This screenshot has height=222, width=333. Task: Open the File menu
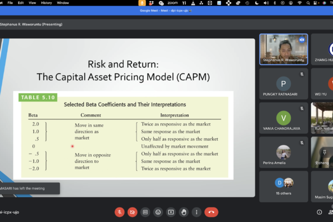pos(10,3)
